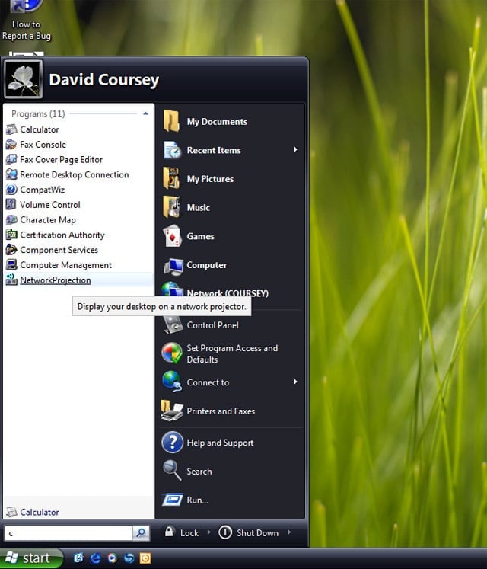Click the Printers and Faxes icon
The image size is (487, 569).
click(172, 411)
